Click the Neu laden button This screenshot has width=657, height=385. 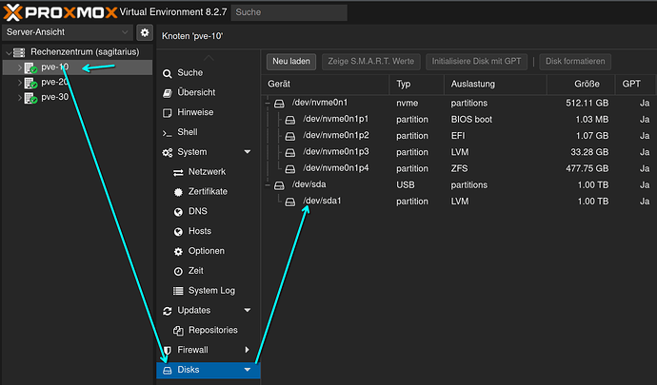tap(291, 62)
